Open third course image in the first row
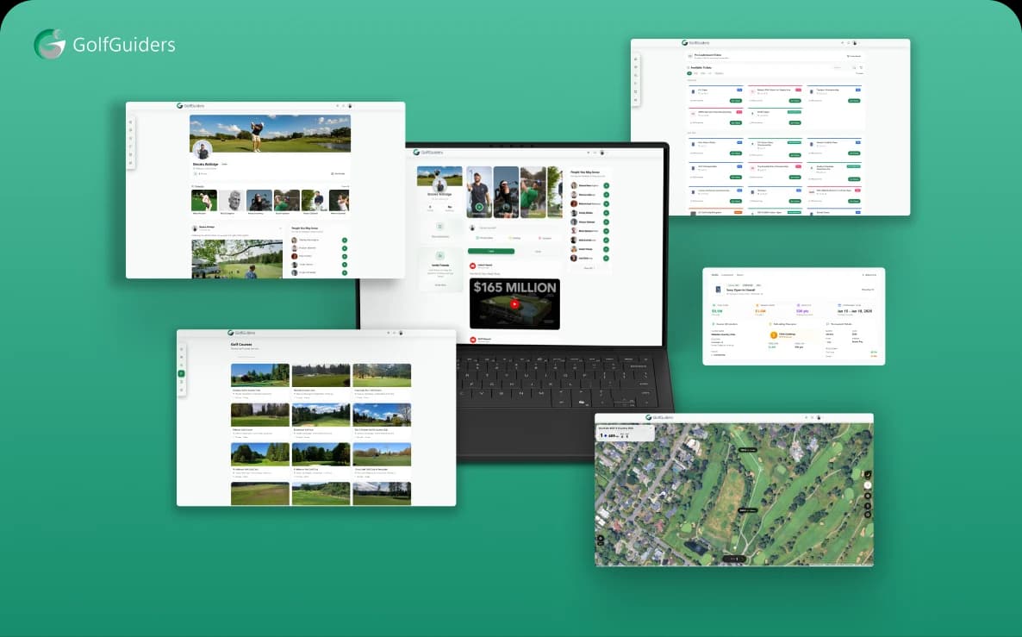 382,376
